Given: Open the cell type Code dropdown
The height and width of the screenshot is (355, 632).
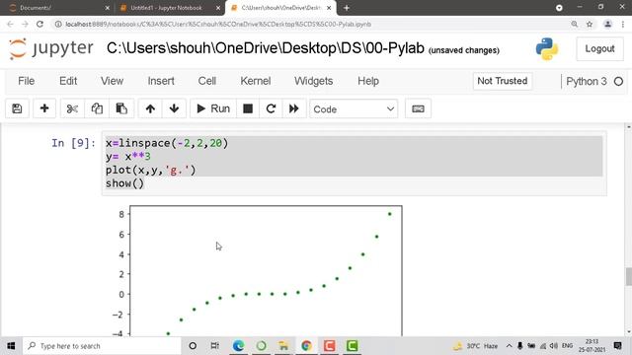Looking at the screenshot, I should [354, 109].
